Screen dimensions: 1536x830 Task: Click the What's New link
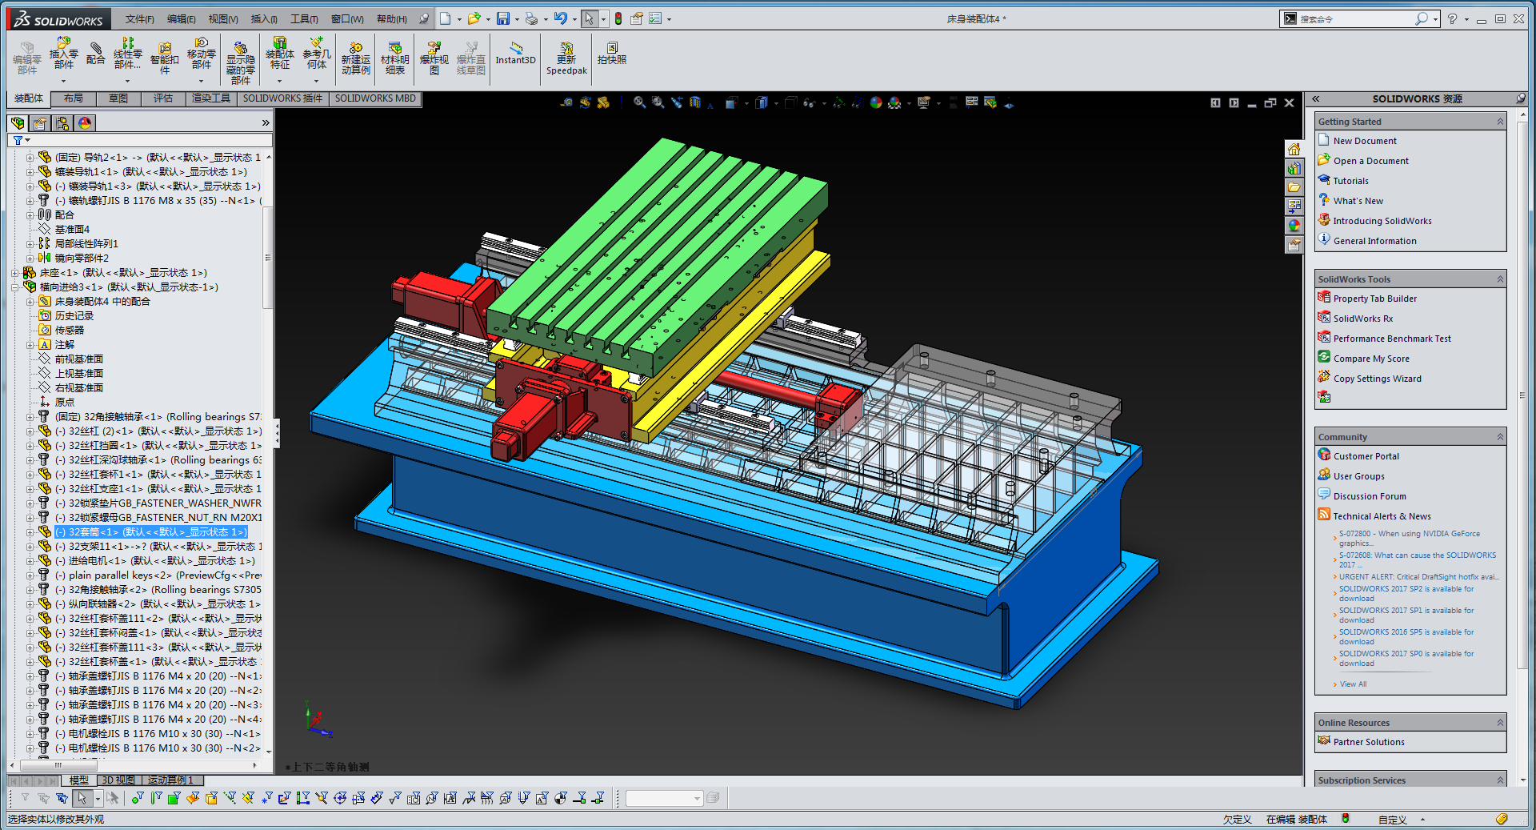click(1358, 202)
